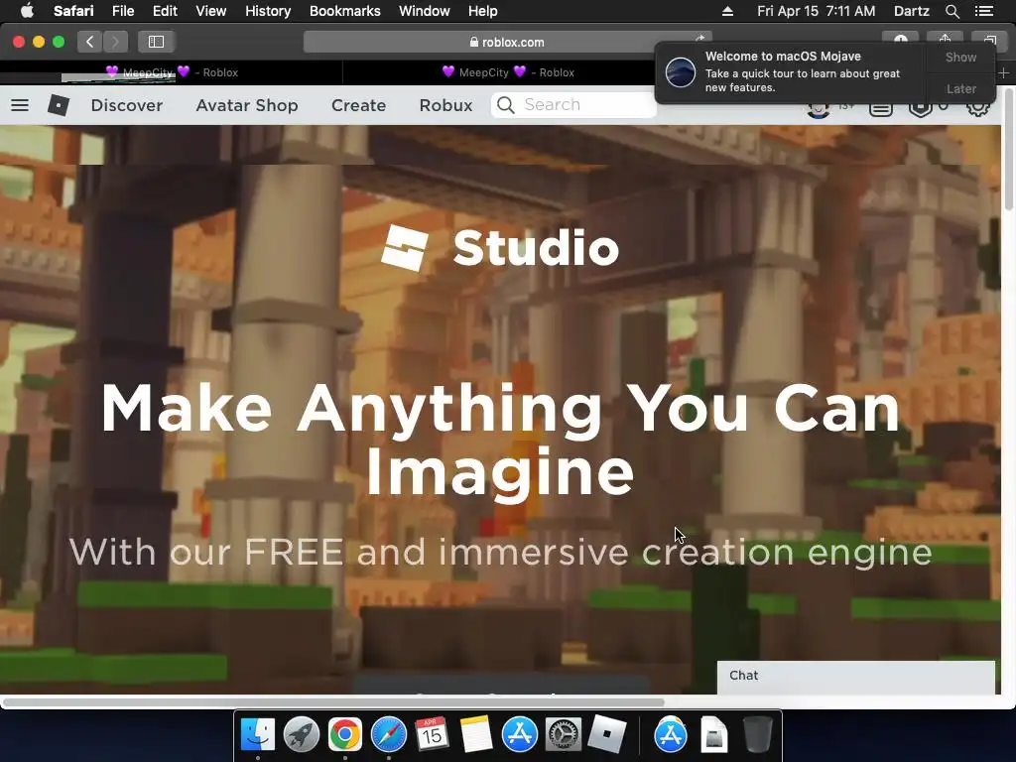Image resolution: width=1016 pixels, height=762 pixels.
Task: Click the Dartz user name in menu bar
Action: [911, 11]
